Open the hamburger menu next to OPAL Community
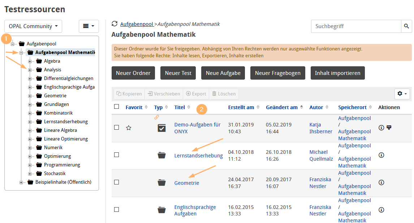 click(x=89, y=26)
